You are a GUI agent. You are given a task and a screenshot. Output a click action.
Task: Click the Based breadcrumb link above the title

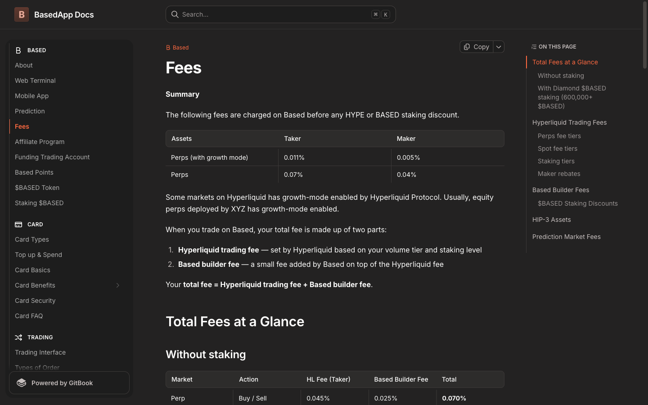[177, 47]
